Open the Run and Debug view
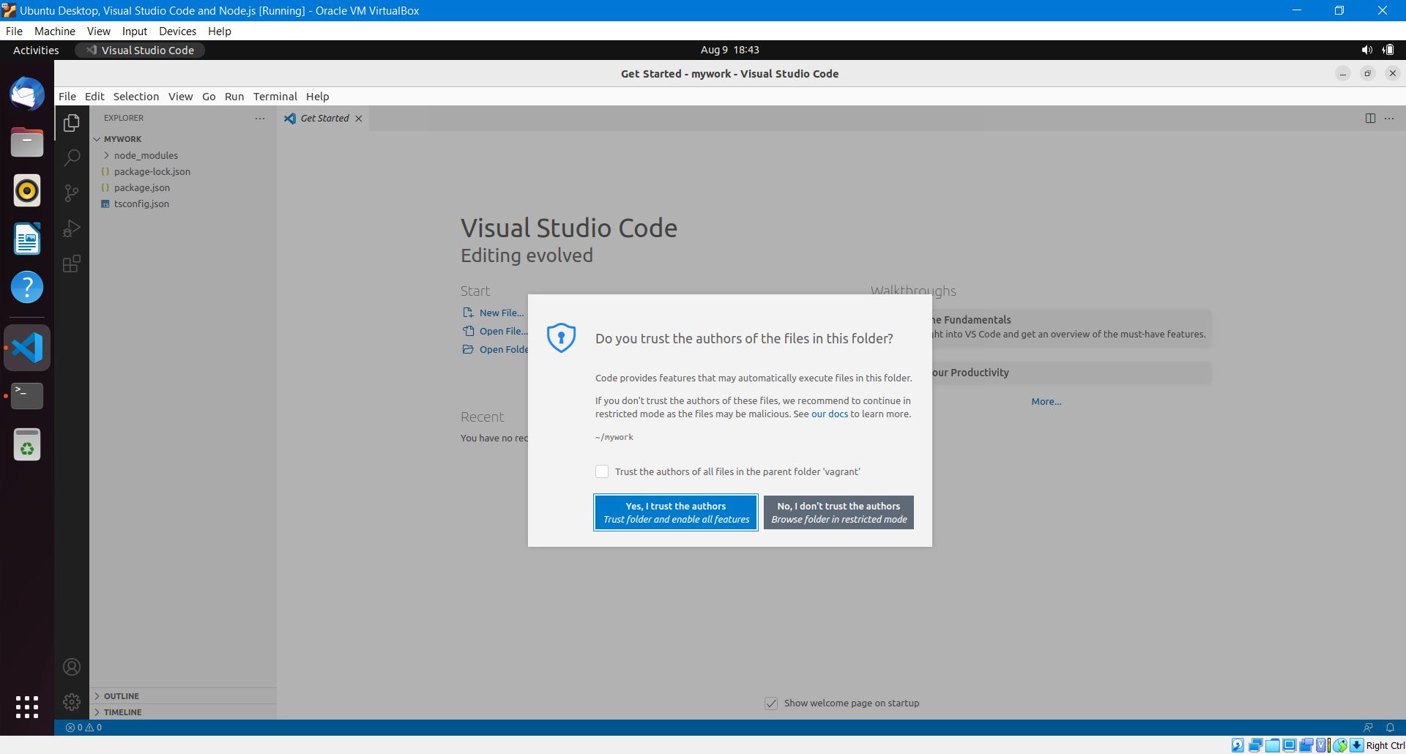1406x754 pixels. 72,228
